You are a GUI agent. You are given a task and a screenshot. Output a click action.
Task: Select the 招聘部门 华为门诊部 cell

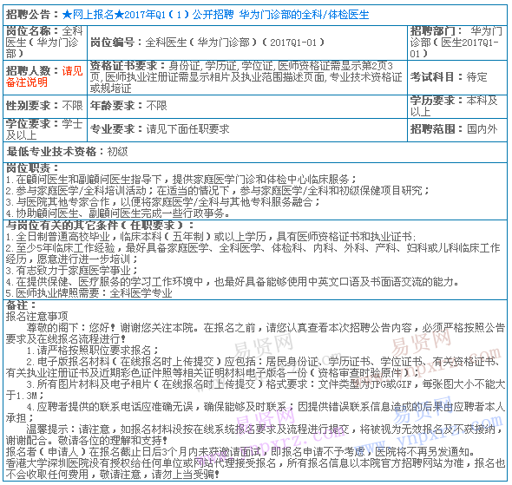(x=456, y=43)
